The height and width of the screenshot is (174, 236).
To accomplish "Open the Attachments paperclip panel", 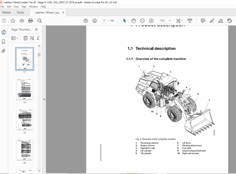I will click(x=3, y=51).
